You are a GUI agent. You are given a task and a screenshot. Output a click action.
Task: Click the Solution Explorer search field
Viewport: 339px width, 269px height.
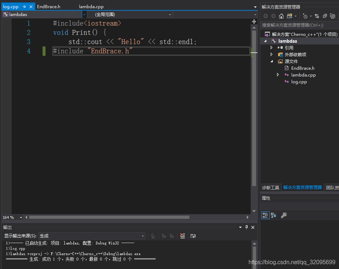pos(300,25)
